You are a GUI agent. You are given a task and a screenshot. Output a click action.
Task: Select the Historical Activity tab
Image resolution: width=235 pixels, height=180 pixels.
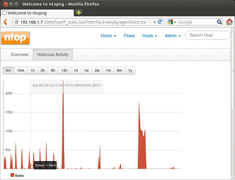[53, 55]
